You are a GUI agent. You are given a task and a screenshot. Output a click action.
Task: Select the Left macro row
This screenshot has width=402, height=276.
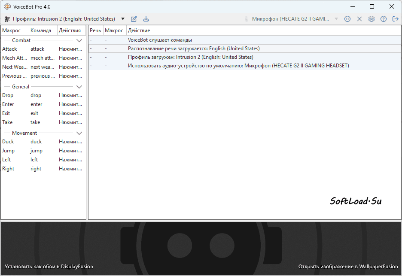coord(43,160)
